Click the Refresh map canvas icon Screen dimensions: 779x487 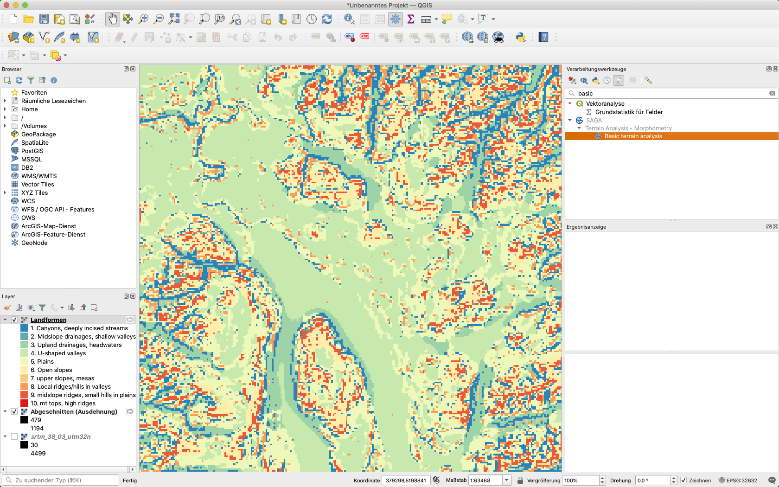pyautogui.click(x=327, y=19)
